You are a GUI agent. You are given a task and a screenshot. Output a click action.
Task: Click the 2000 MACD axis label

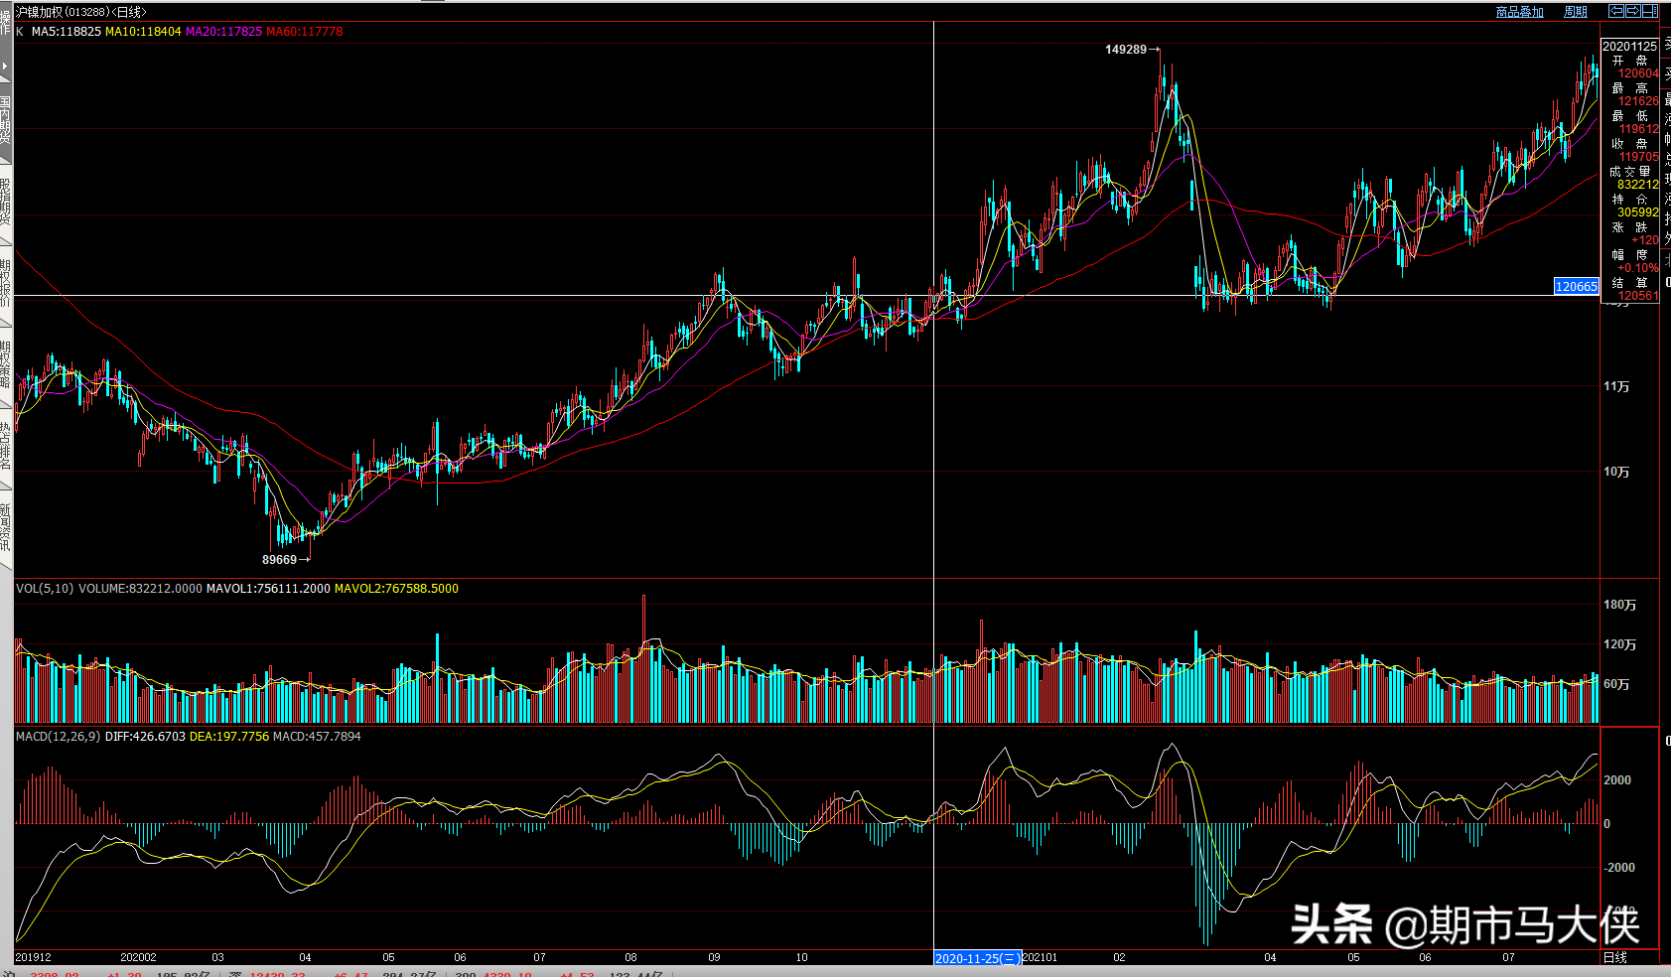pyautogui.click(x=1617, y=780)
